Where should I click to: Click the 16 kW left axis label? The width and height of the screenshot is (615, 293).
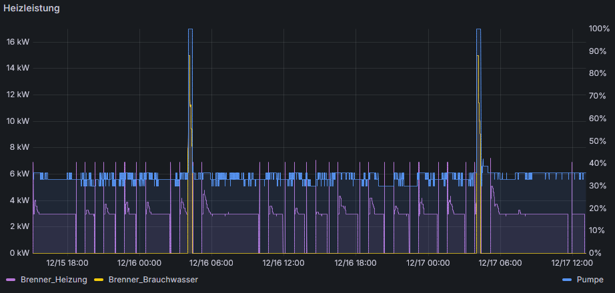point(17,42)
